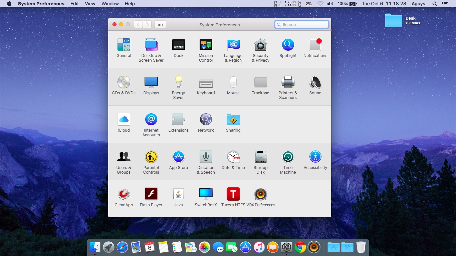Open Trash in the Dock
Viewport: 456px width, 256px height.
[x=361, y=247]
